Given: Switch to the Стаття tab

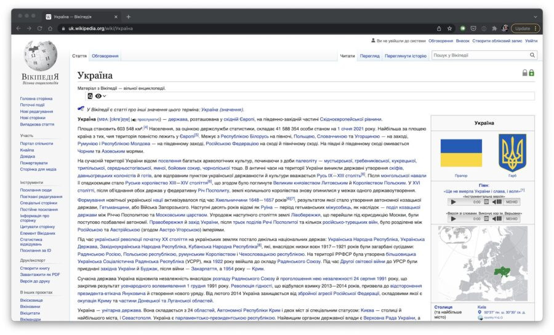Looking at the screenshot, I should click(79, 56).
